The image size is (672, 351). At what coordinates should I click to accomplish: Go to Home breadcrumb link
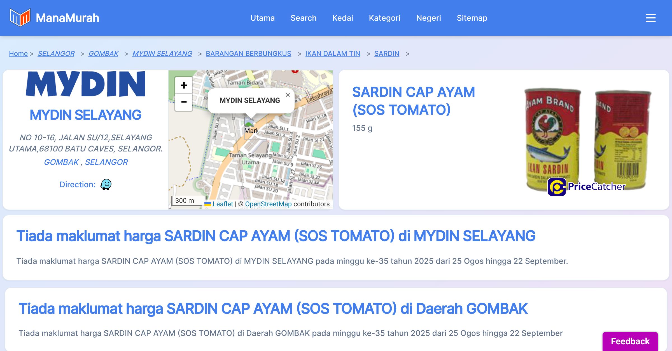click(18, 53)
